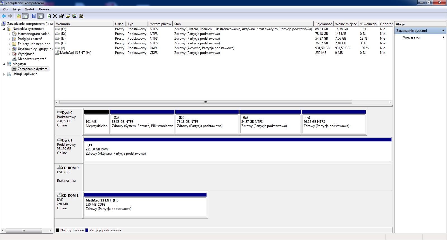This screenshot has height=240, width=447.
Task: Collapse the Magazyn tree node
Action: point(4,64)
